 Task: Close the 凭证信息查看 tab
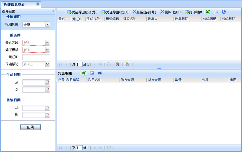38,4
